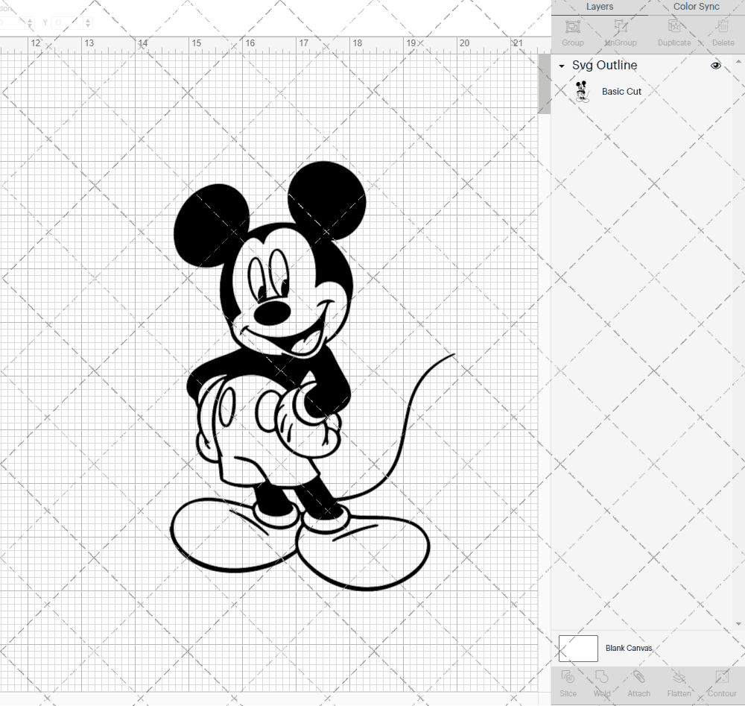Click the Y position input field
The height and width of the screenshot is (706, 745).
pos(68,23)
